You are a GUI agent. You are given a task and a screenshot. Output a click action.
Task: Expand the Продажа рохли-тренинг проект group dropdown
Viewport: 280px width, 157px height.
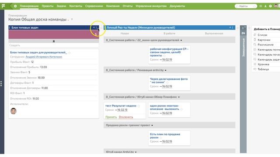[x=152, y=126]
